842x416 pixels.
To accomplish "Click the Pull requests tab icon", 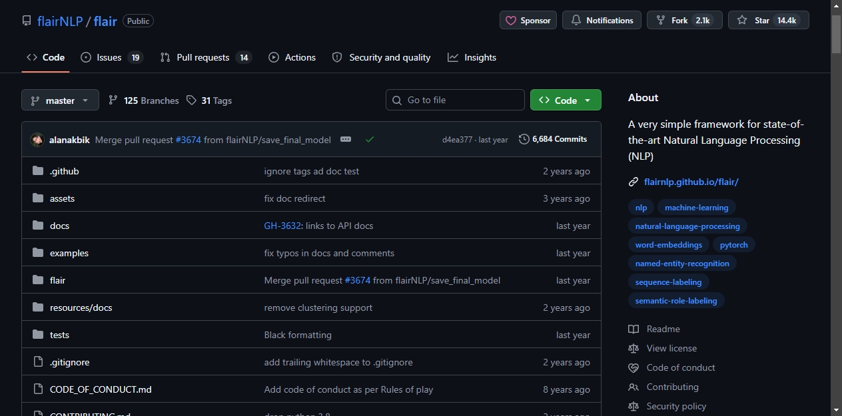I will coord(165,57).
